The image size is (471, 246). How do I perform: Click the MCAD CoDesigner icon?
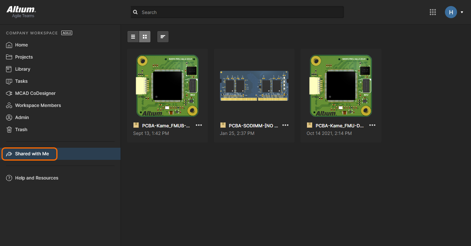coord(9,93)
